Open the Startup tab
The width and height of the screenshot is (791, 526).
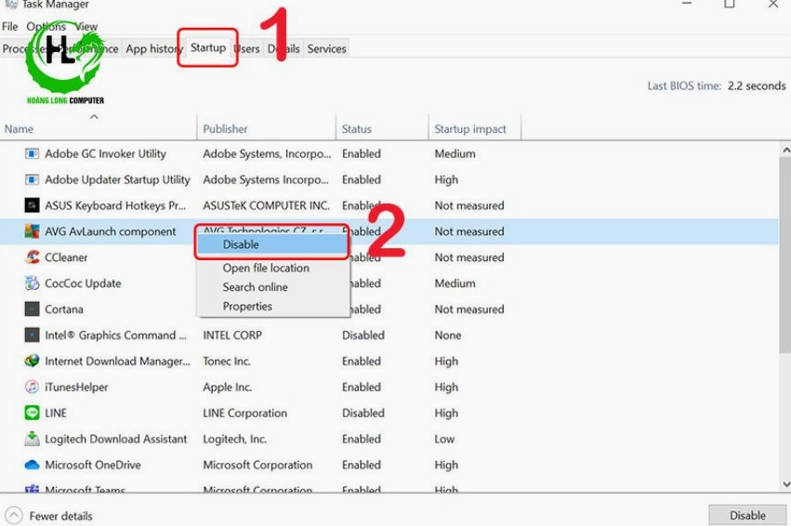point(208,47)
